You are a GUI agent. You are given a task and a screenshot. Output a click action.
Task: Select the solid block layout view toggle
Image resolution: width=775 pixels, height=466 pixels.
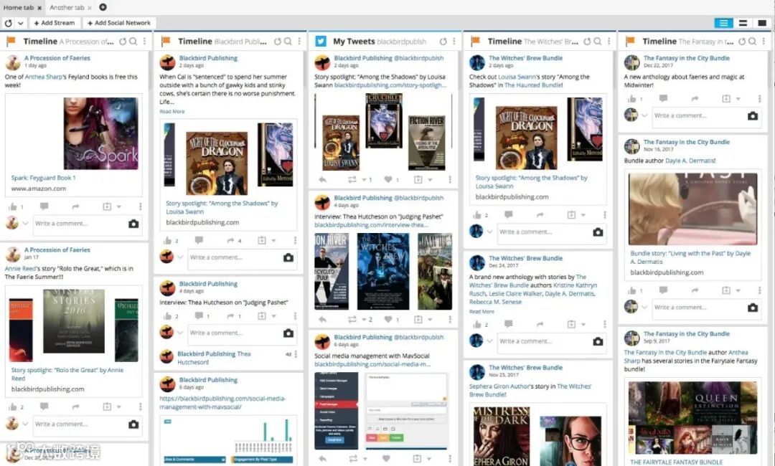click(x=761, y=23)
